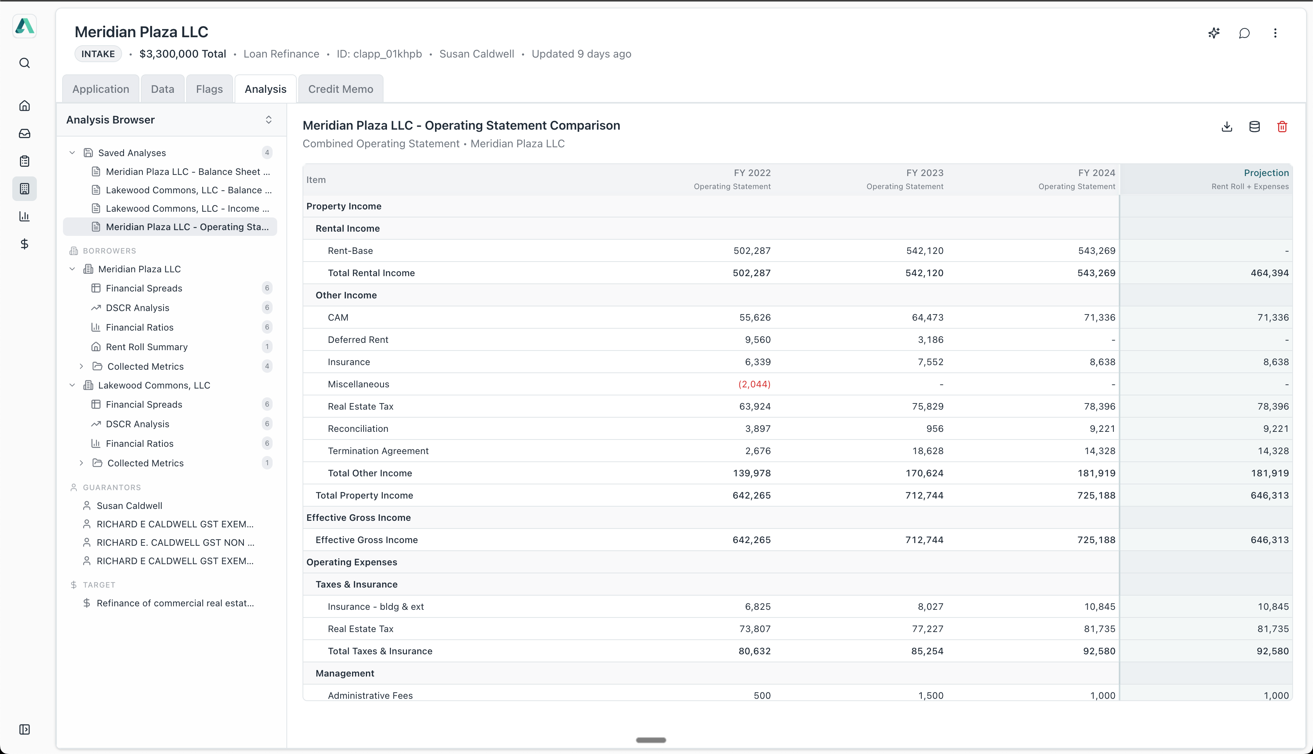The height and width of the screenshot is (754, 1313).
Task: Click the horizontal scrollbar handle at bottom
Action: (650, 740)
